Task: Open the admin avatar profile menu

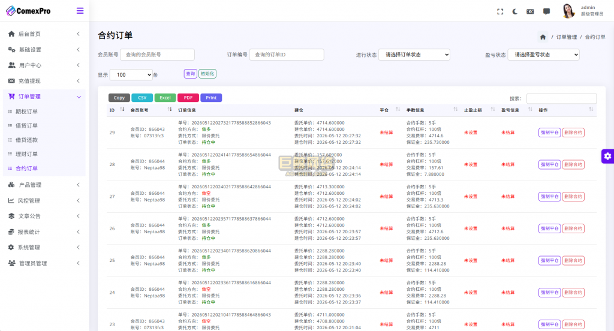Action: tap(568, 11)
